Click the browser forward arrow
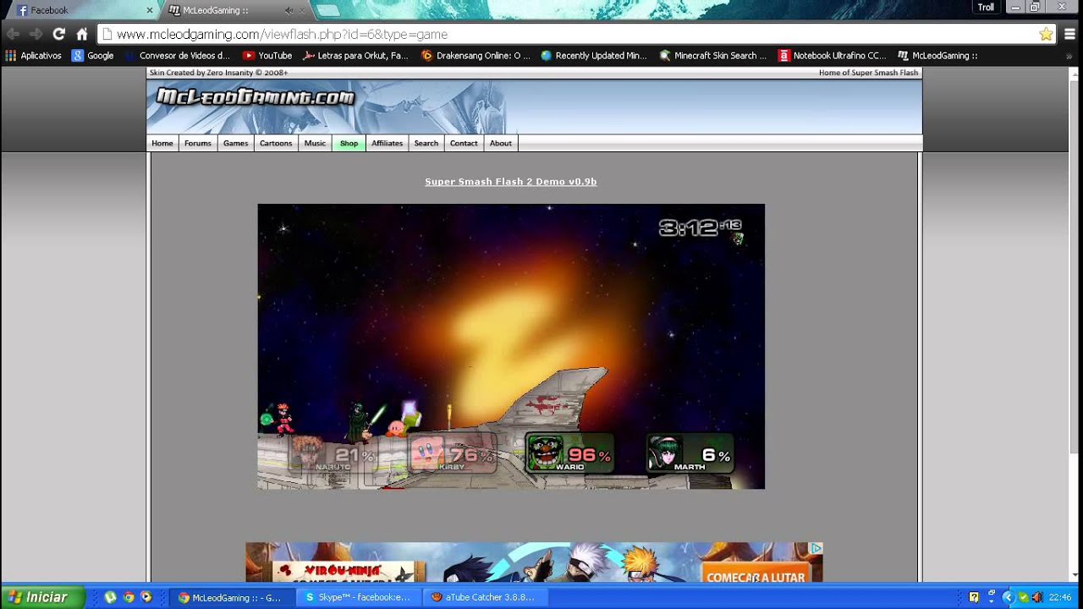 coord(36,34)
